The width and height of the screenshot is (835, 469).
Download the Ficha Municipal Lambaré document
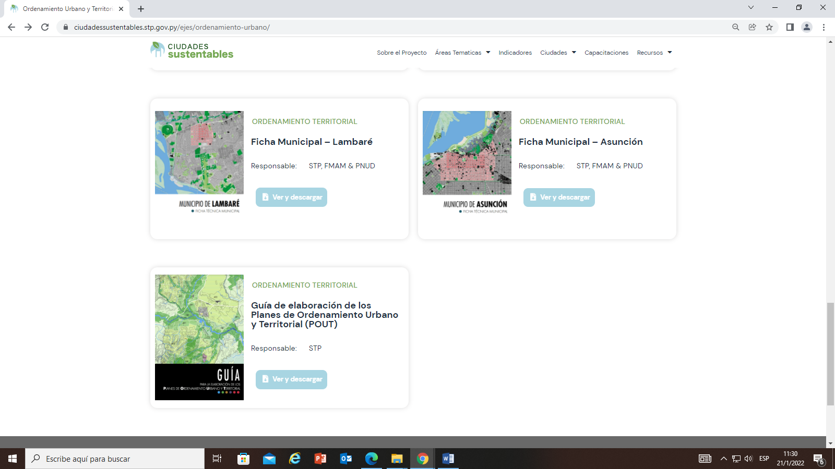(x=291, y=197)
